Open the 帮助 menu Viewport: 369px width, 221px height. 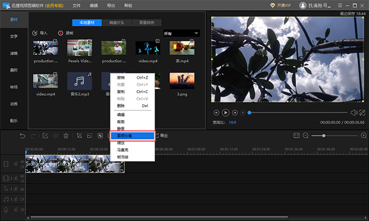coord(128,6)
